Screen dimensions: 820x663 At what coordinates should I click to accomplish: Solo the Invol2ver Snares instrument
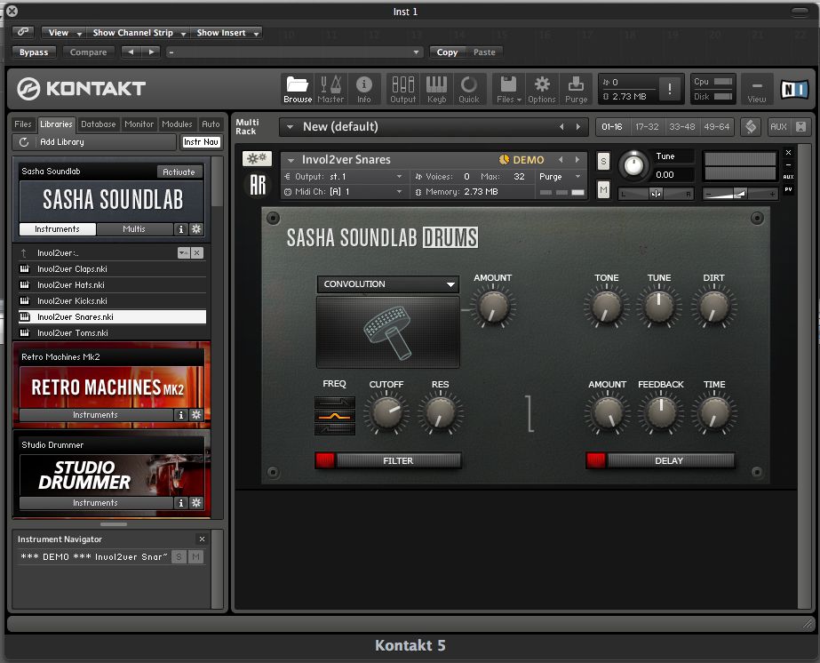[x=603, y=161]
